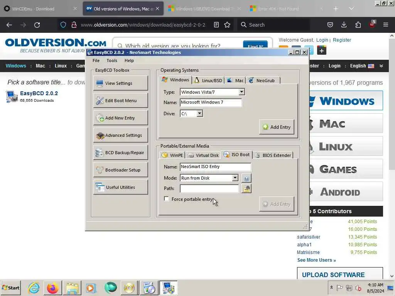This screenshot has width=395, height=296.
Task: Show hidden tray icons arrow
Action: point(331,288)
